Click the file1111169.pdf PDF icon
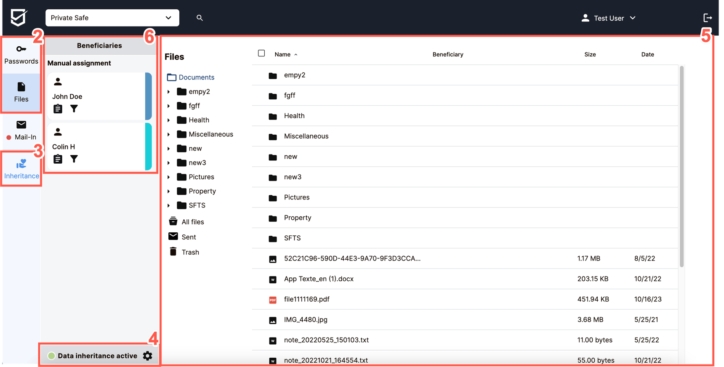Screen dimensions: 724x367 (273, 300)
